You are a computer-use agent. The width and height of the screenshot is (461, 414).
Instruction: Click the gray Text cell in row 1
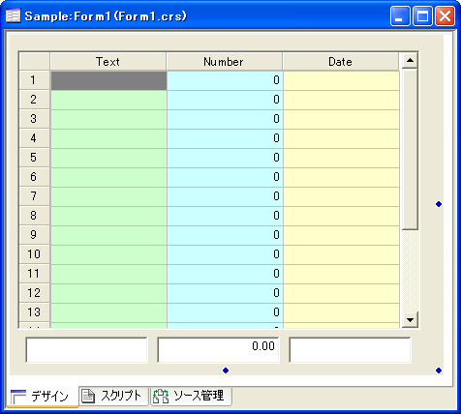108,80
